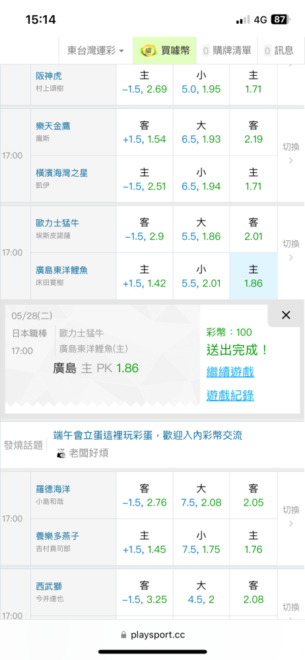Expand 切換 for 羅德海洋 match

tap(291, 517)
